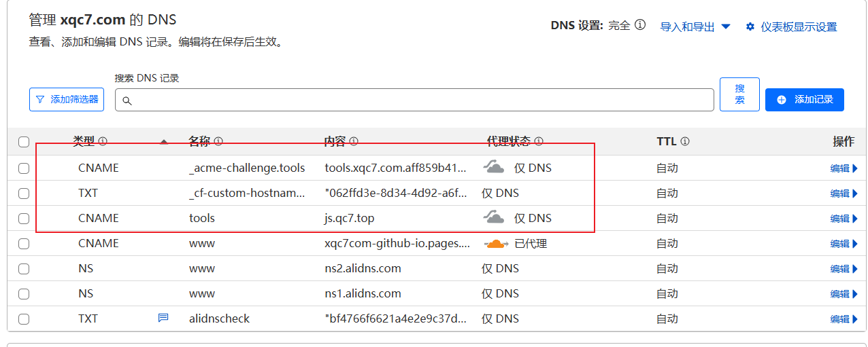Click the gear icon for 仪表板显示设置

coord(750,26)
